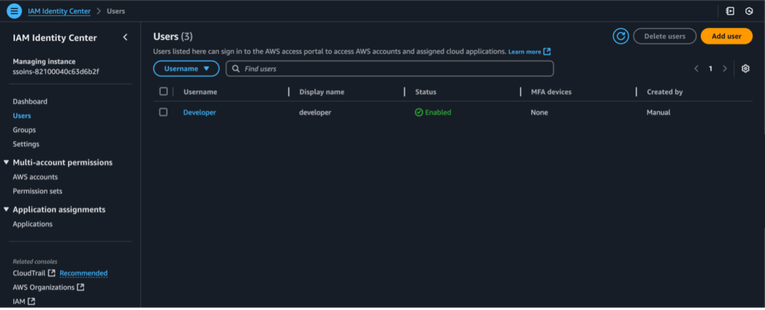Image resolution: width=765 pixels, height=310 pixels.
Task: Tick the select-all users checkbox
Action: click(164, 91)
